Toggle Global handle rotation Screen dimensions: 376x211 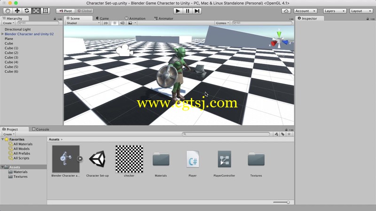pyautogui.click(x=85, y=11)
